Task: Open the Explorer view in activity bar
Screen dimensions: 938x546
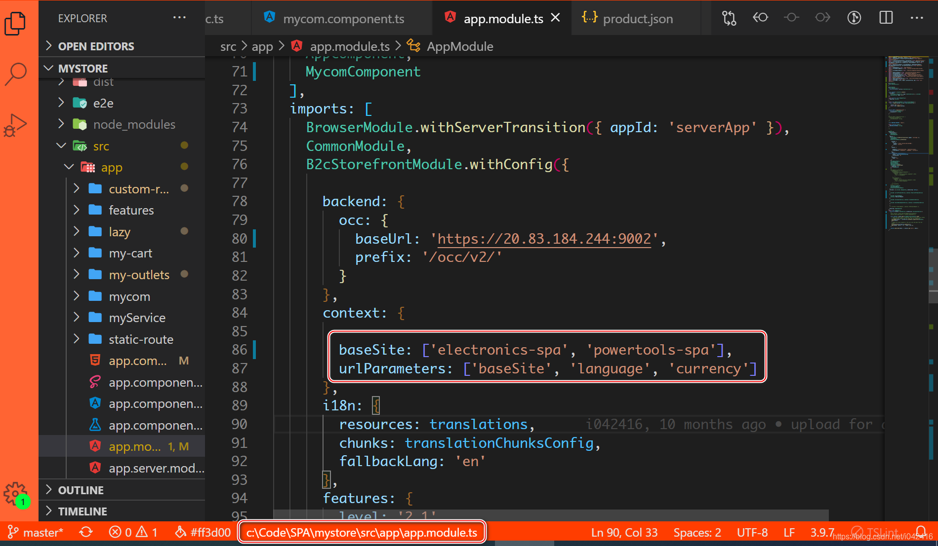Action: click(15, 23)
